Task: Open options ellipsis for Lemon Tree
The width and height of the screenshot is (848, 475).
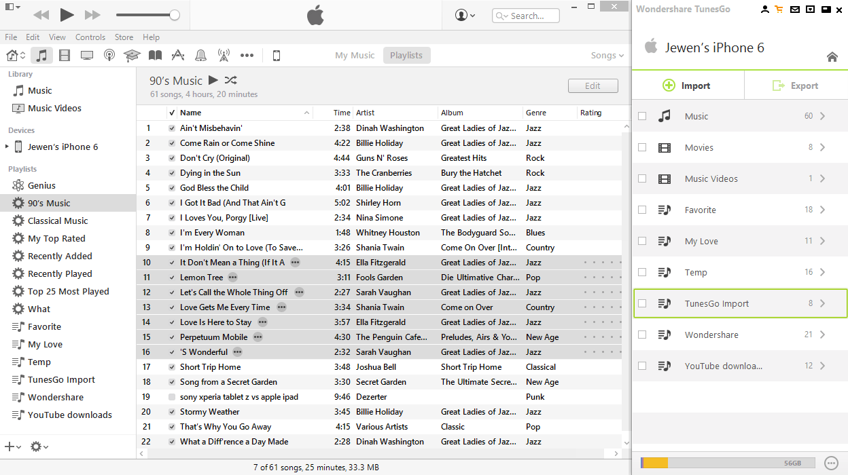Action: pyautogui.click(x=233, y=278)
